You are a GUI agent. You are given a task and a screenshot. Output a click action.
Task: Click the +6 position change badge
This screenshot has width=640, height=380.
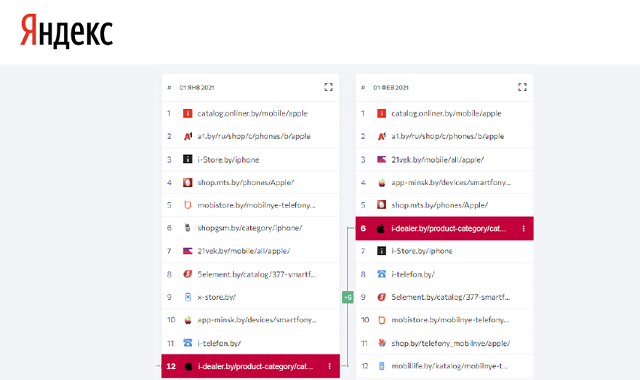(348, 297)
